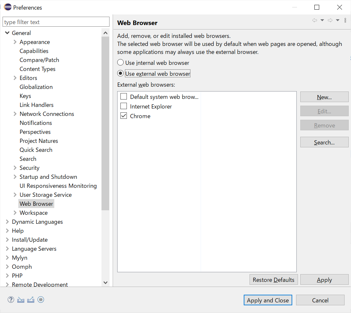Collapse the General tree node

click(7, 33)
